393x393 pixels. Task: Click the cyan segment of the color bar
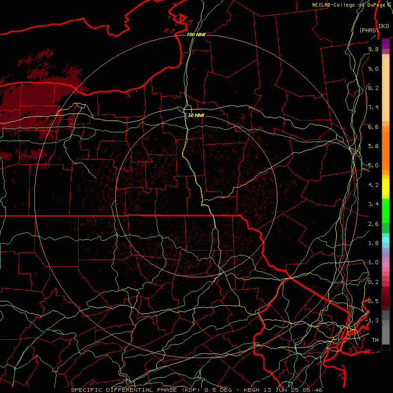(x=386, y=240)
